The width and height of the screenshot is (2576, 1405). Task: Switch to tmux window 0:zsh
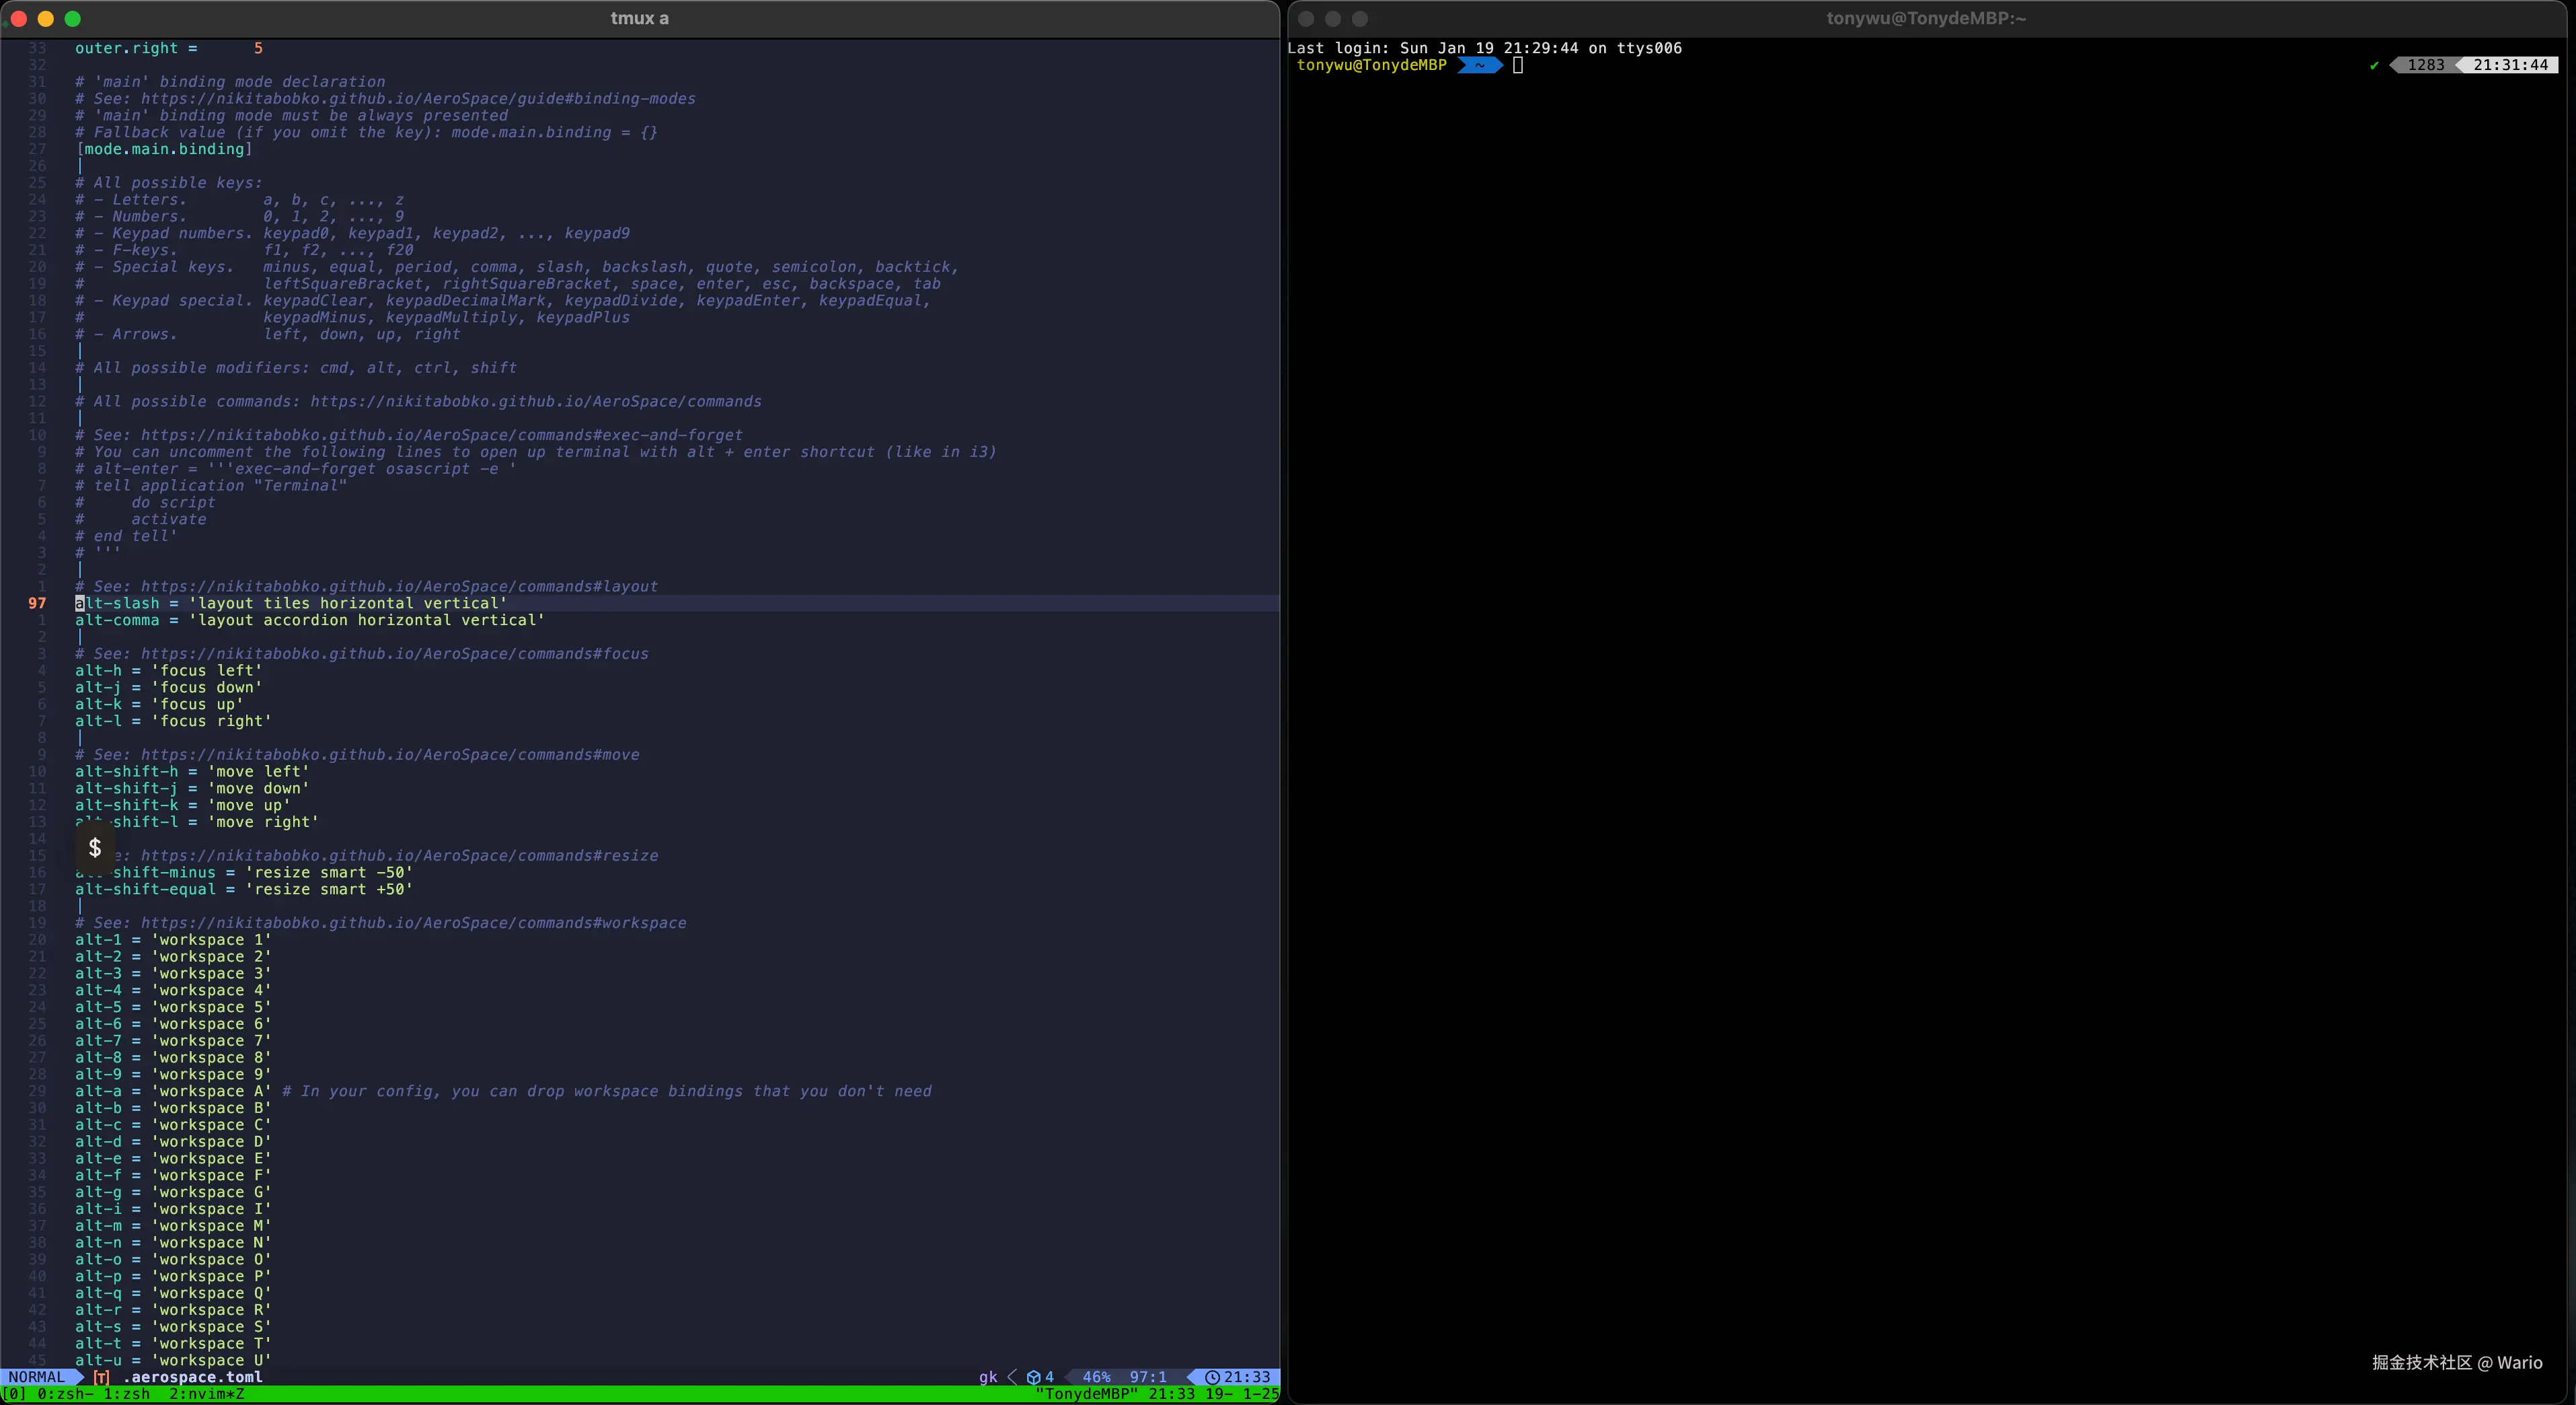click(x=64, y=1394)
